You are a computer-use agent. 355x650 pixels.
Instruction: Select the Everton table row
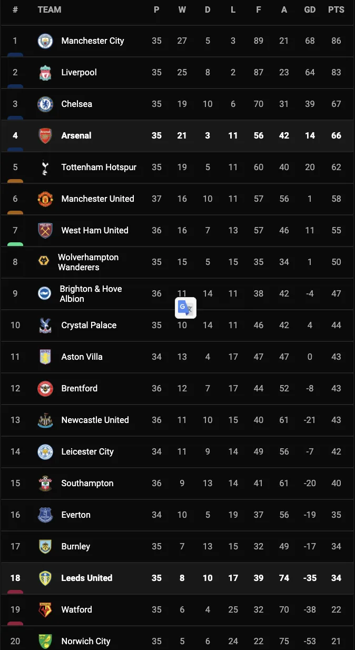(177, 515)
